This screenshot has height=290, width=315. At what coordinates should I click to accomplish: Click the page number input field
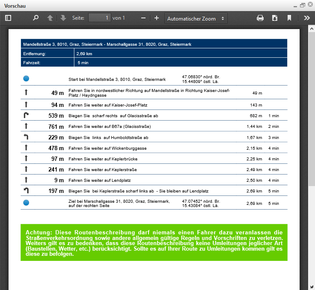[x=99, y=18]
